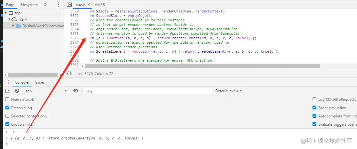Disable the Preserve log checkbox
The width and height of the screenshot is (357, 149).
[7, 108]
